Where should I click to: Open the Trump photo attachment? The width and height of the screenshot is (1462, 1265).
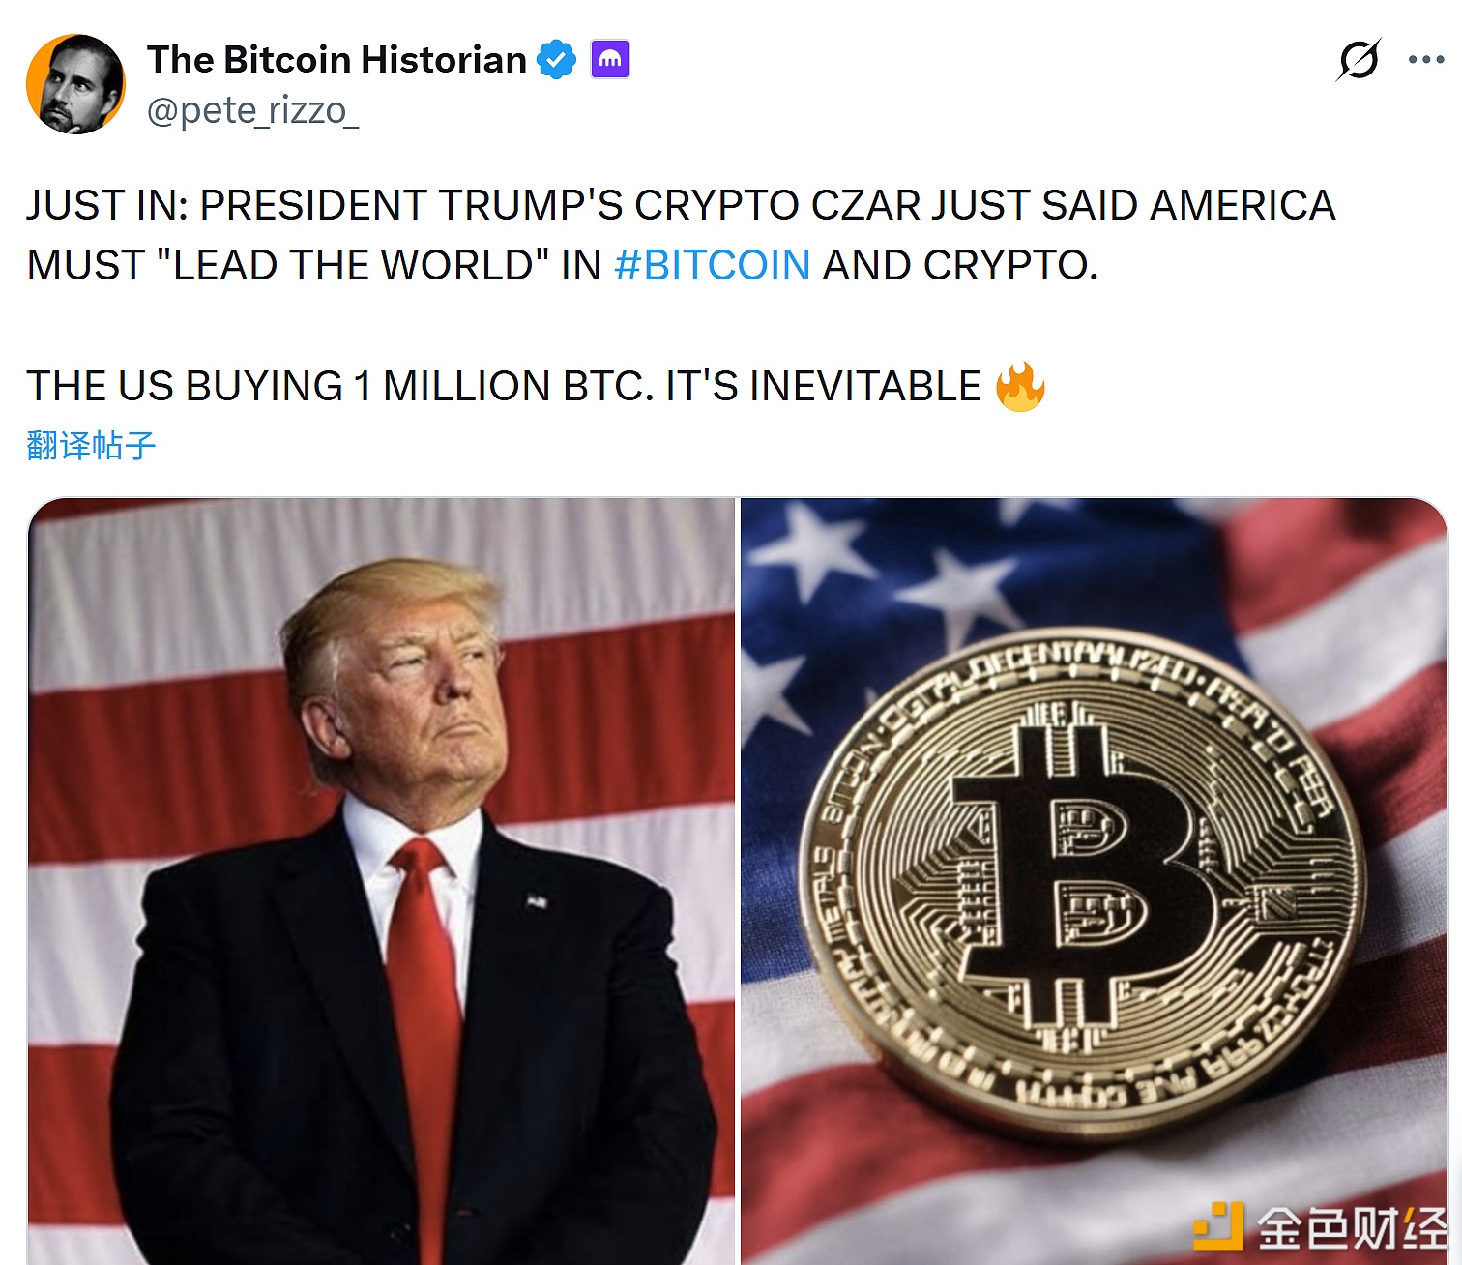tap(382, 881)
